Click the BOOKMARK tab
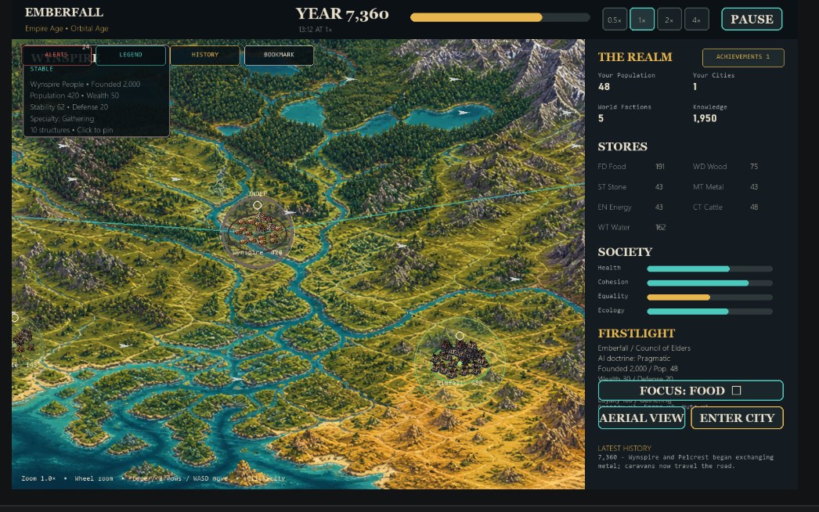819x512 pixels. (x=279, y=55)
